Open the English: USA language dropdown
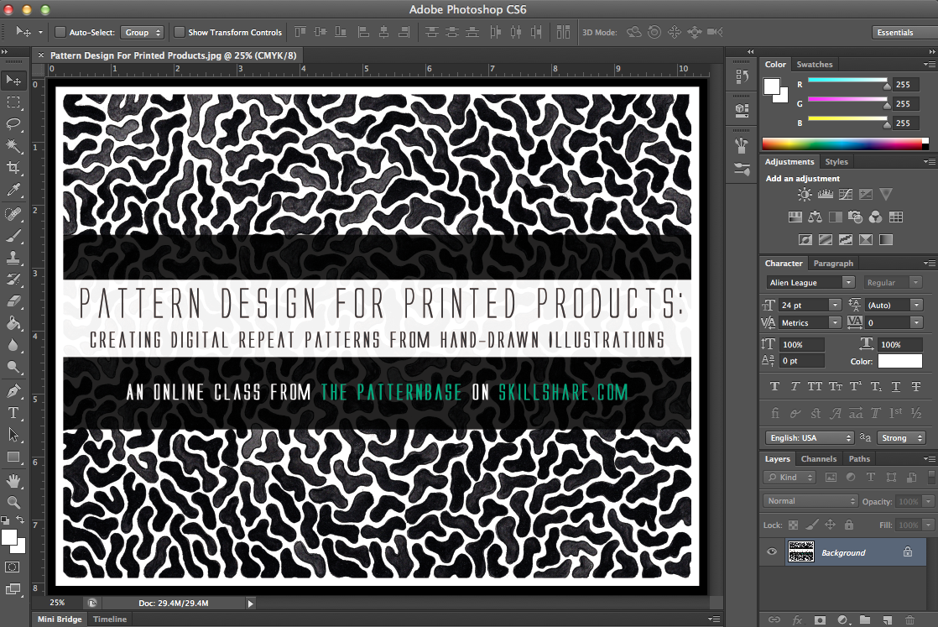 [810, 438]
